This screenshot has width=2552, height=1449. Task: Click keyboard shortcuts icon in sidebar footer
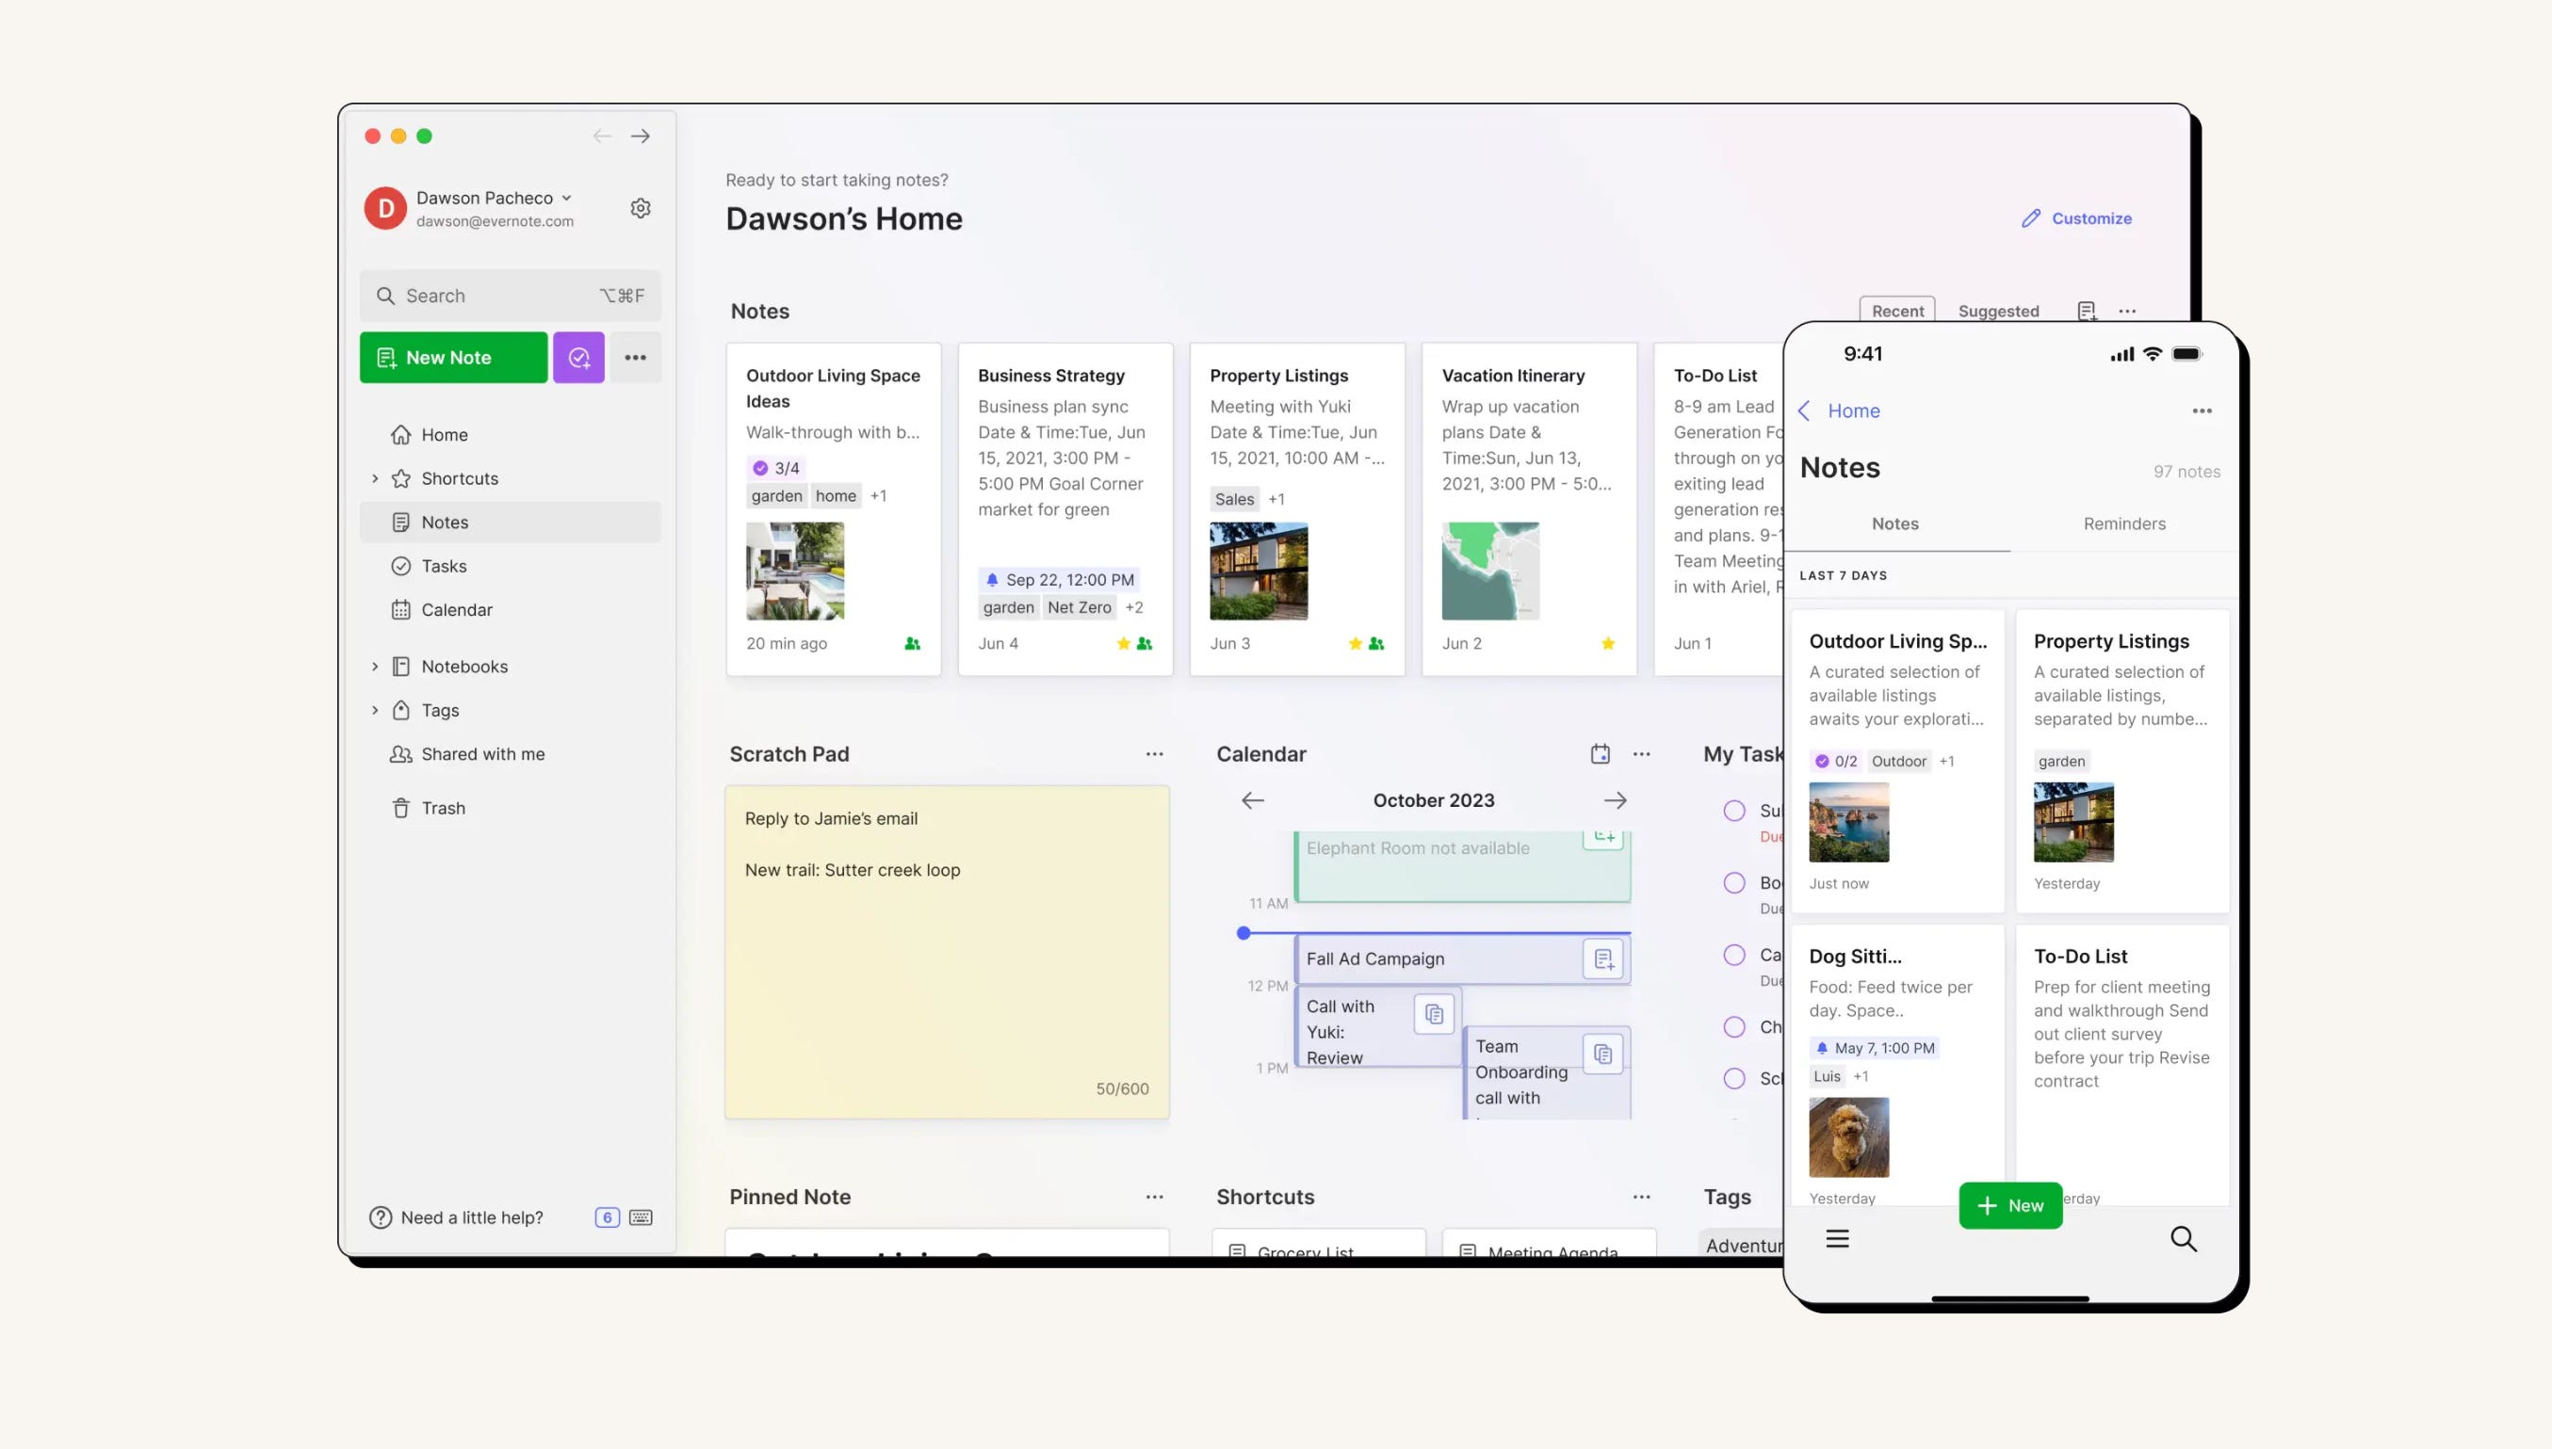(642, 1217)
